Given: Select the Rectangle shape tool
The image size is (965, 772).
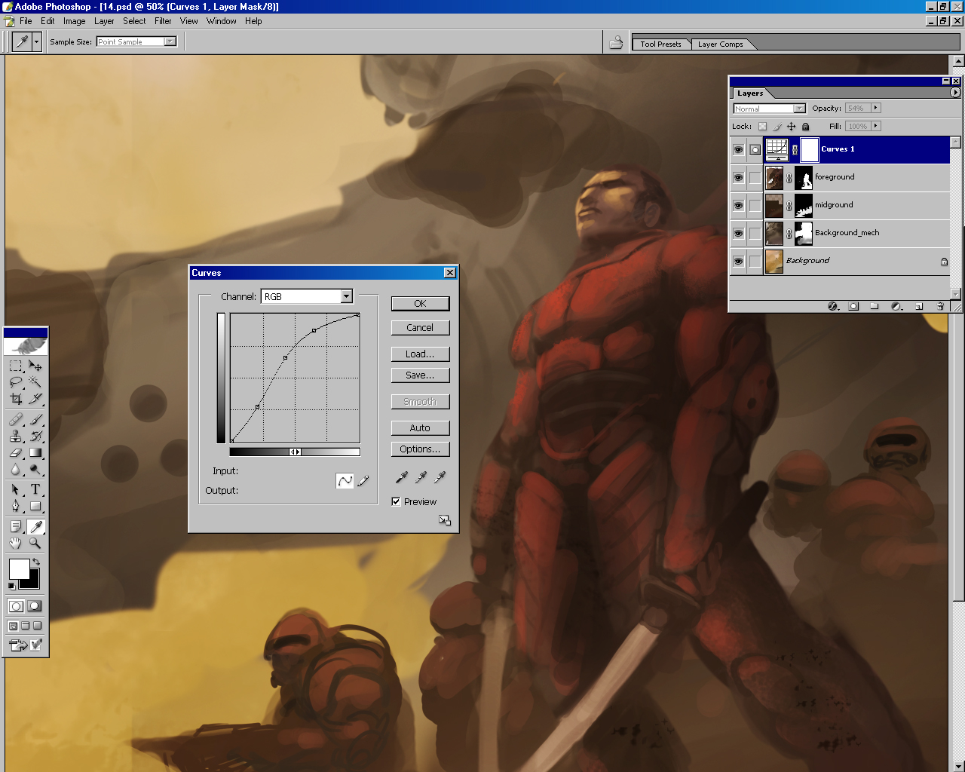Looking at the screenshot, I should pyautogui.click(x=35, y=506).
